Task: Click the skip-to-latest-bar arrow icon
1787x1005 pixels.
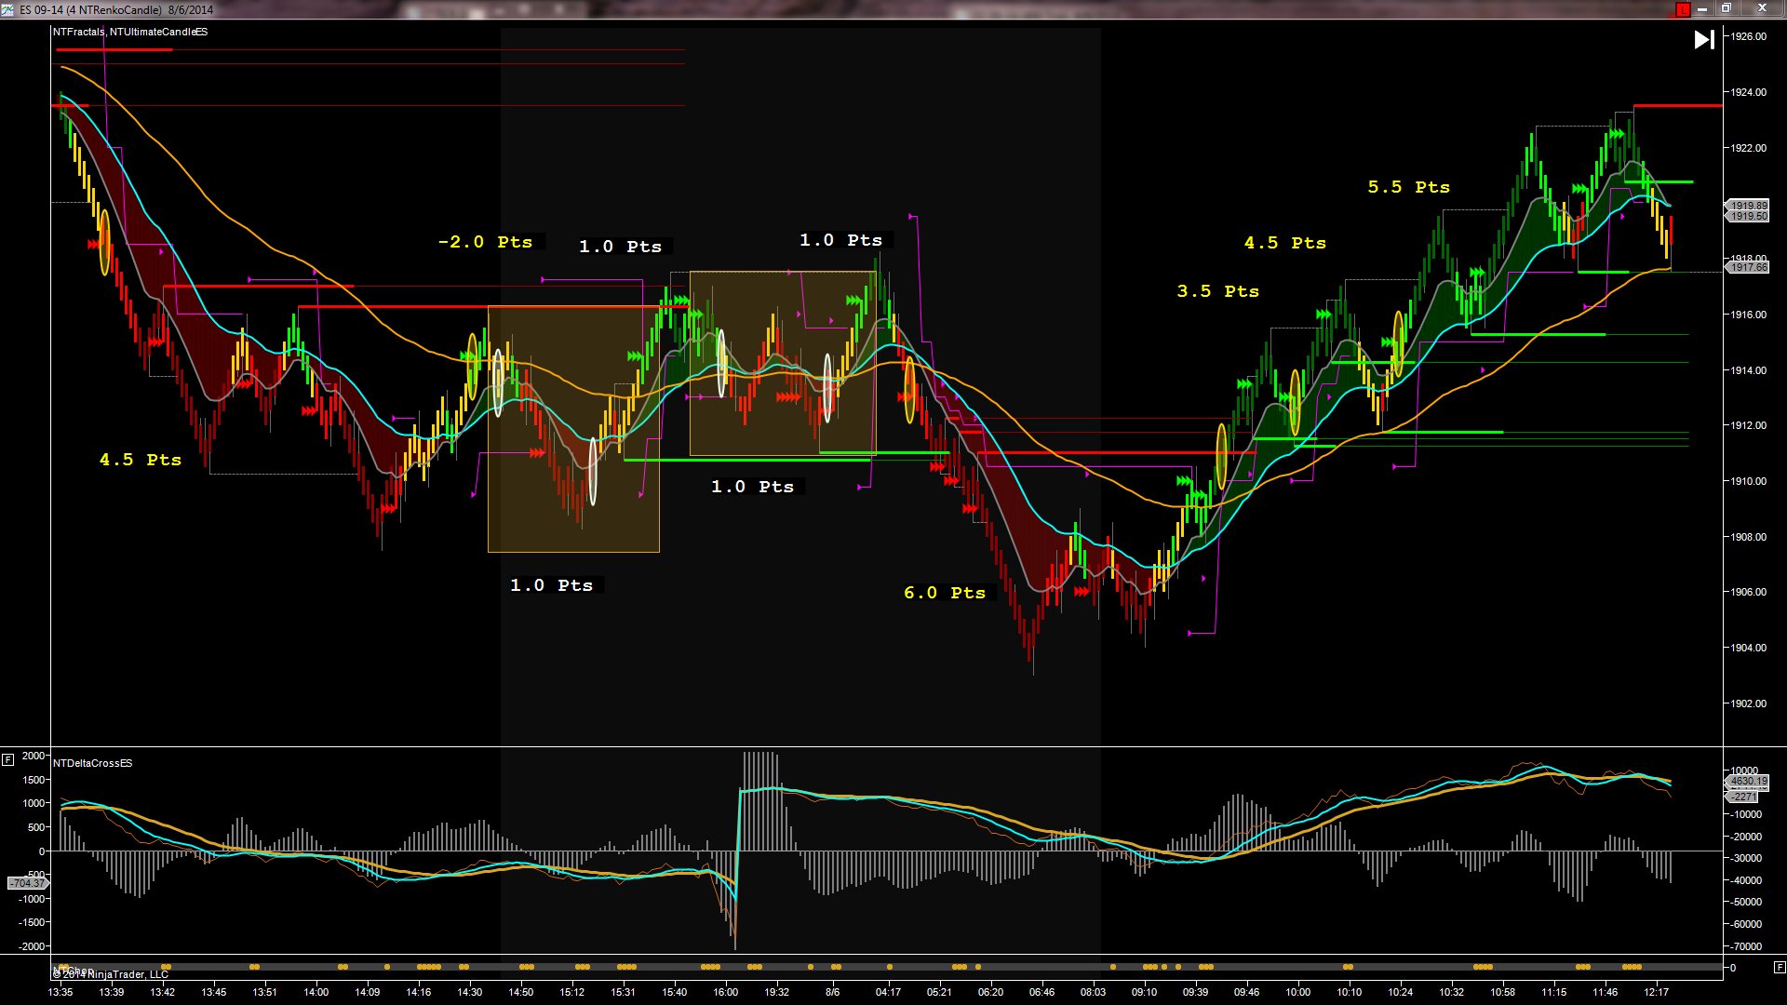Action: [x=1703, y=40]
